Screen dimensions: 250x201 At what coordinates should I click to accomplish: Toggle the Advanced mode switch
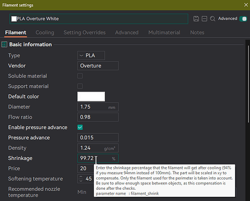[x=243, y=19]
